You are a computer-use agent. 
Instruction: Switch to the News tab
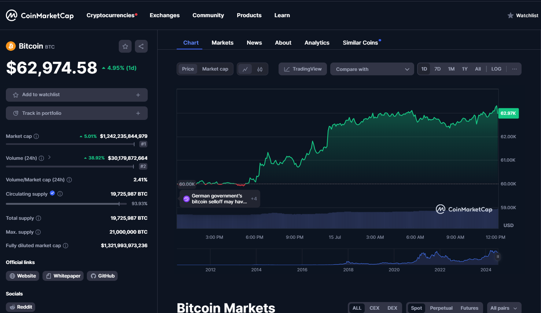click(x=254, y=43)
